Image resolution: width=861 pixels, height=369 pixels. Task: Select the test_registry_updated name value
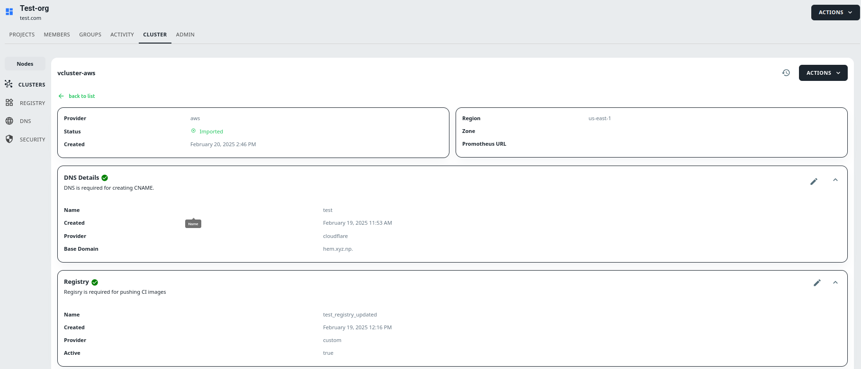350,315
